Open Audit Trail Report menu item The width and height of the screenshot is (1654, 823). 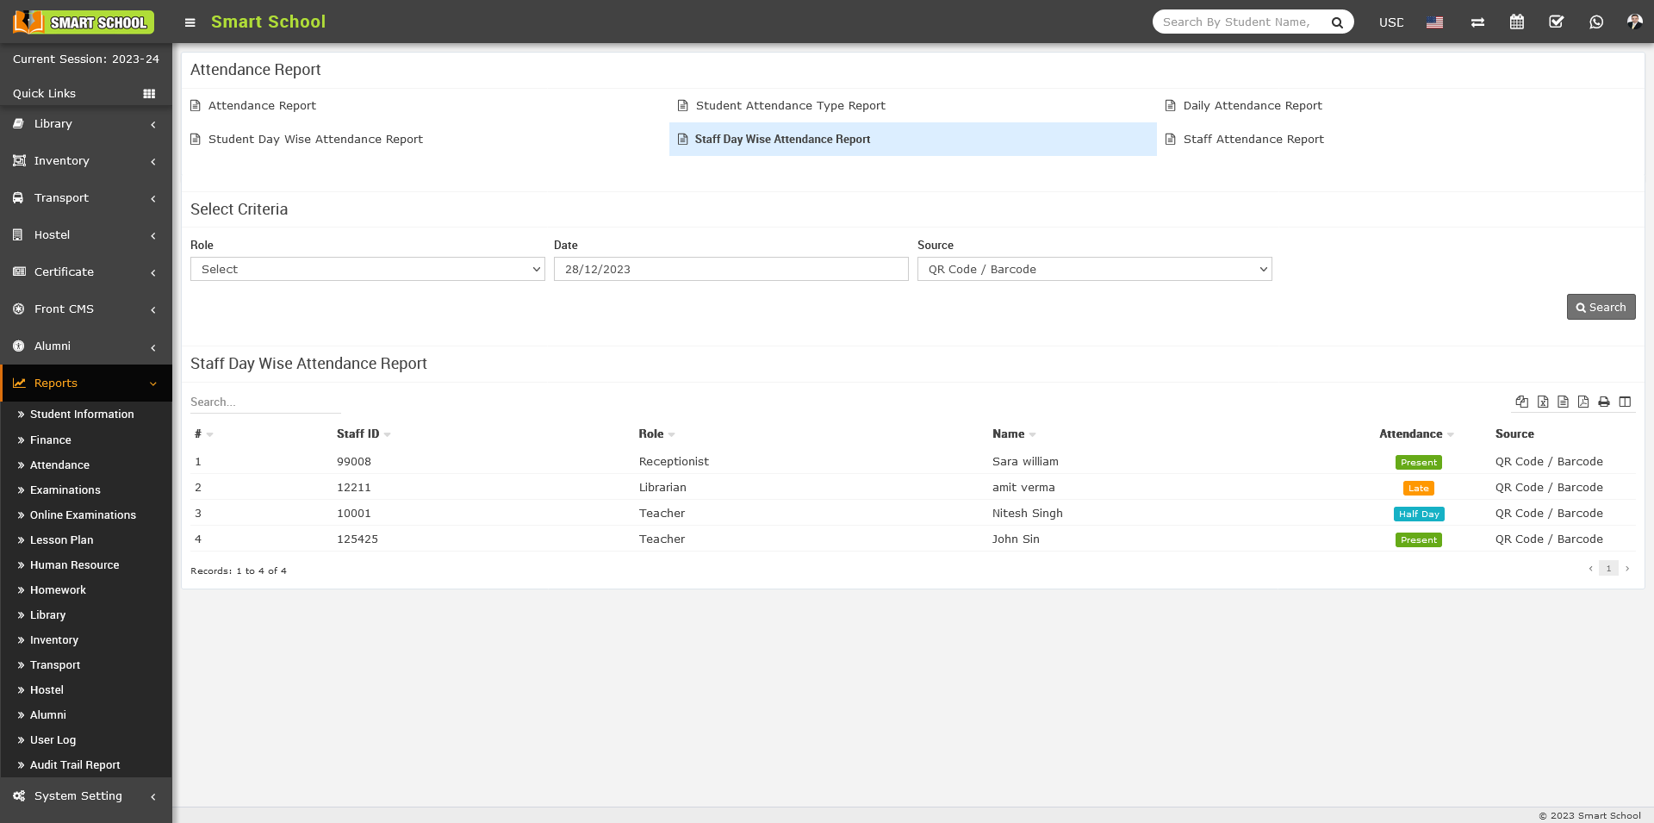(x=75, y=764)
